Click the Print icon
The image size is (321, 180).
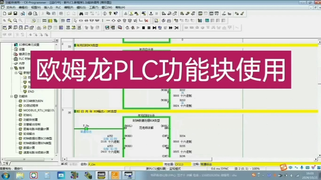[30, 14]
